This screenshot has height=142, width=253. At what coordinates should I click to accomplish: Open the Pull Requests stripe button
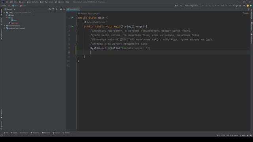pos(2,34)
